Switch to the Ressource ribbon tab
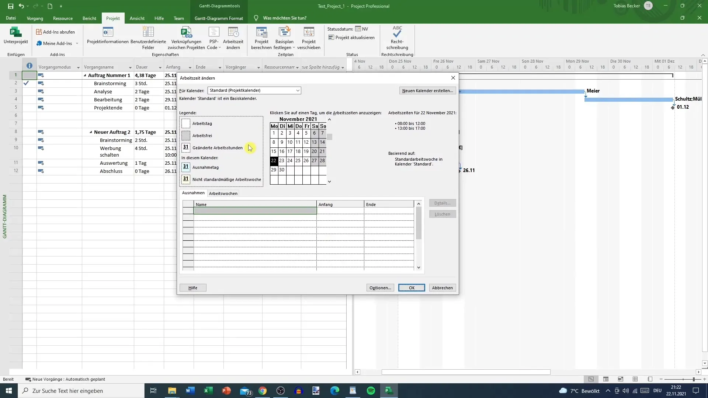The image size is (708, 398). tap(63, 18)
